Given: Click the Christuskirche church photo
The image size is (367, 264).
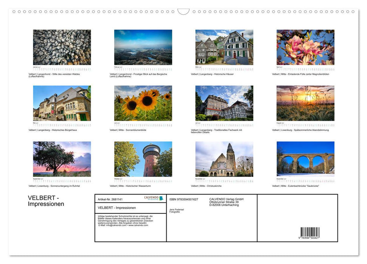Looking at the screenshot, I should [224, 159].
